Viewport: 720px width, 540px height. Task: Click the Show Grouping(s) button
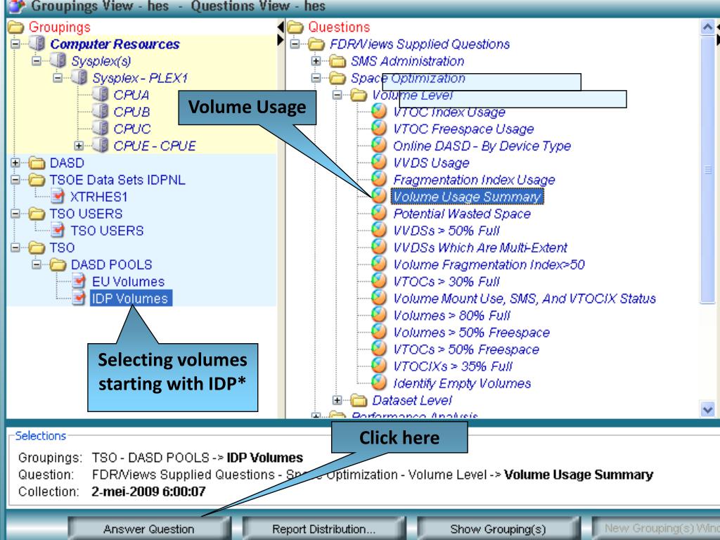tap(499, 529)
